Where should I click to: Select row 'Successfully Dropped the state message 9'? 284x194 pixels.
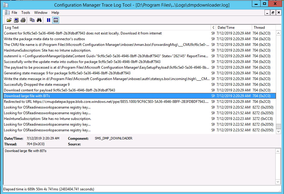[139, 85]
